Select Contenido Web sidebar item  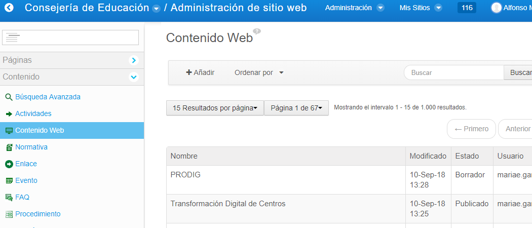click(x=72, y=130)
